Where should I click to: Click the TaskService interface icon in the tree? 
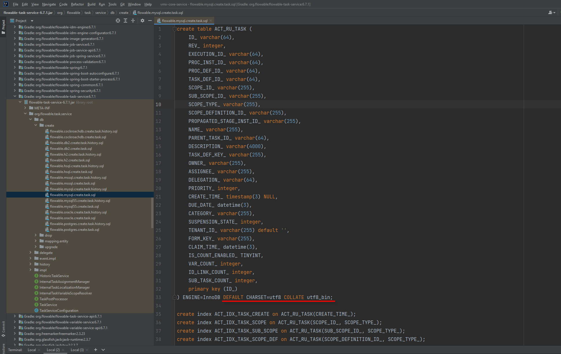point(36,305)
